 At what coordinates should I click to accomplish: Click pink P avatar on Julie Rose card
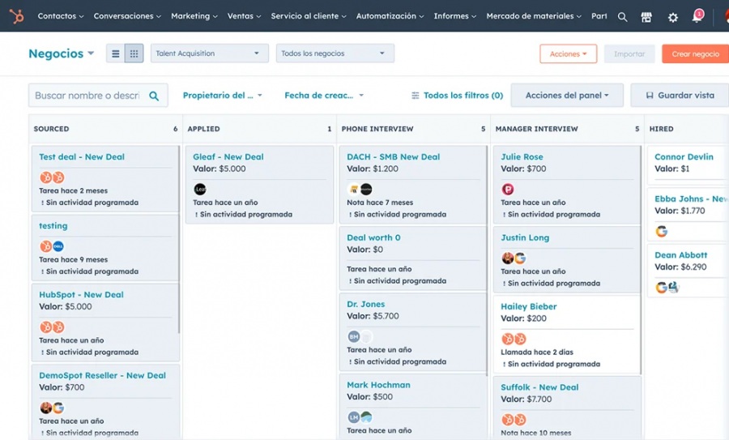508,190
